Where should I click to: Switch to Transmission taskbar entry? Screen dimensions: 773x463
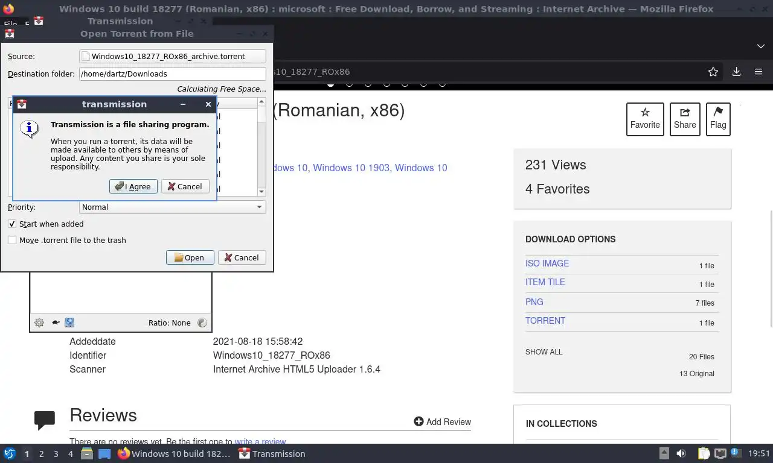click(272, 453)
